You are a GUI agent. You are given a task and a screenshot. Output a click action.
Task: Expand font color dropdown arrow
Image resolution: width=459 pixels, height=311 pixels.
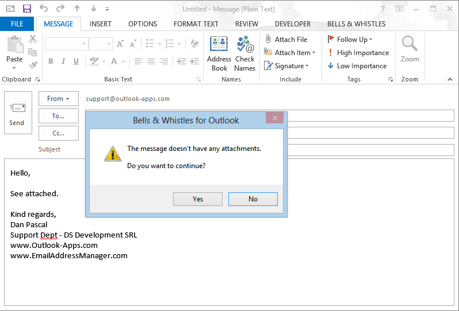(x=123, y=61)
